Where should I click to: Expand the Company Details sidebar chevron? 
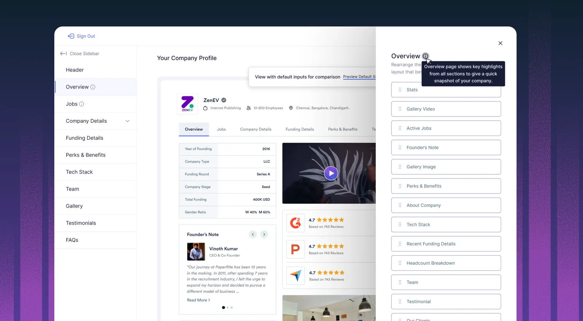point(128,121)
